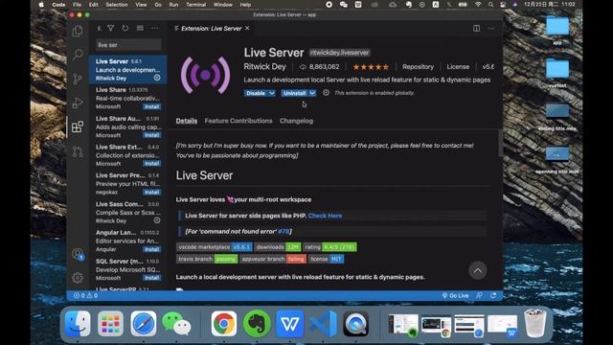The width and height of the screenshot is (613, 345).
Task: Open the Repository link
Action: 418,67
